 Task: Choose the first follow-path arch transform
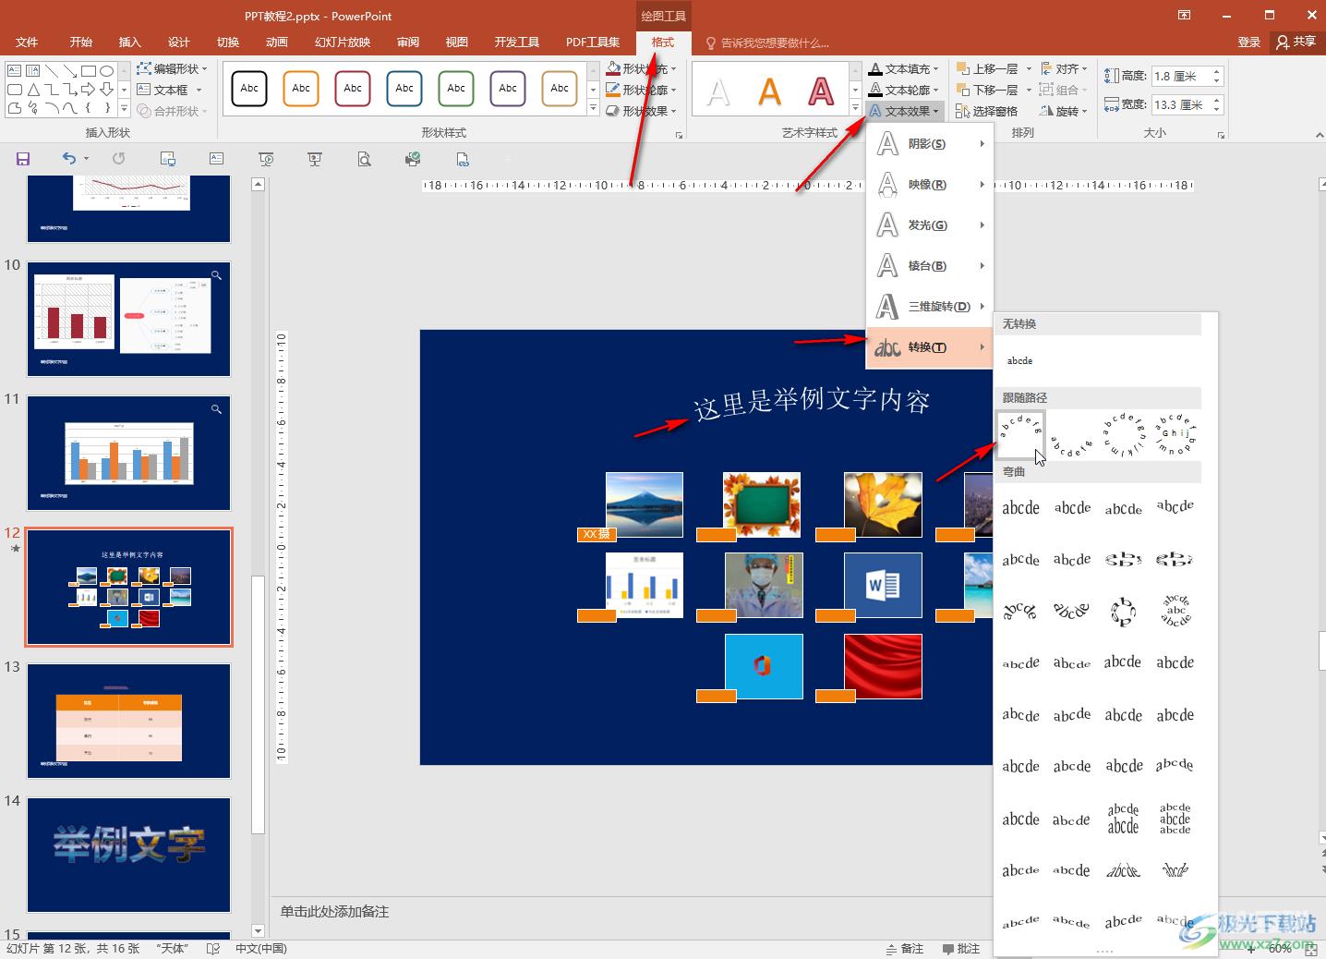[1020, 435]
